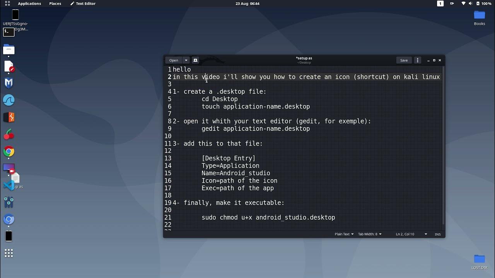Open gedit's three-dot menu

(417, 60)
